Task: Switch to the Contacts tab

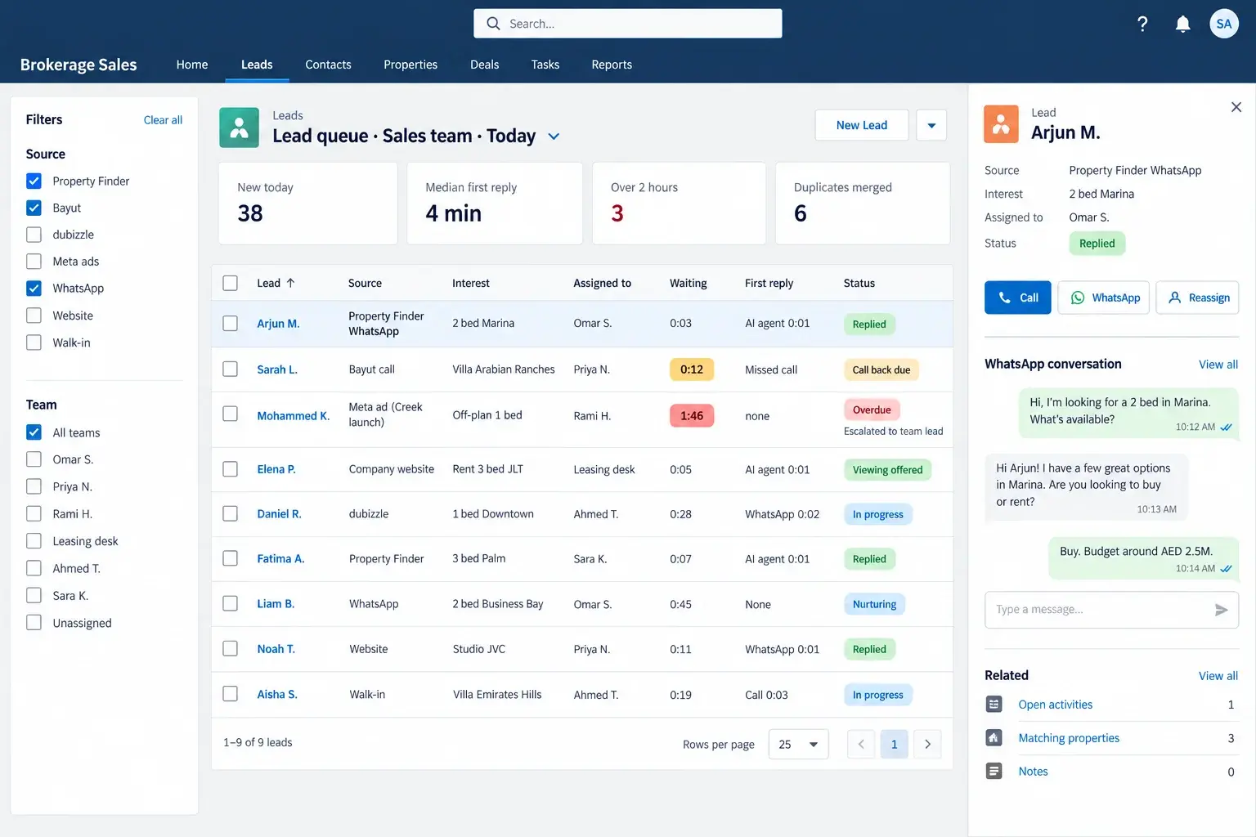Action: coord(328,65)
